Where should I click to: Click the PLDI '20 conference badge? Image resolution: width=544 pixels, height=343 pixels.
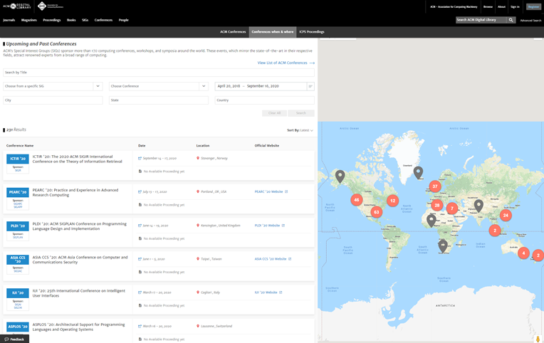click(18, 226)
